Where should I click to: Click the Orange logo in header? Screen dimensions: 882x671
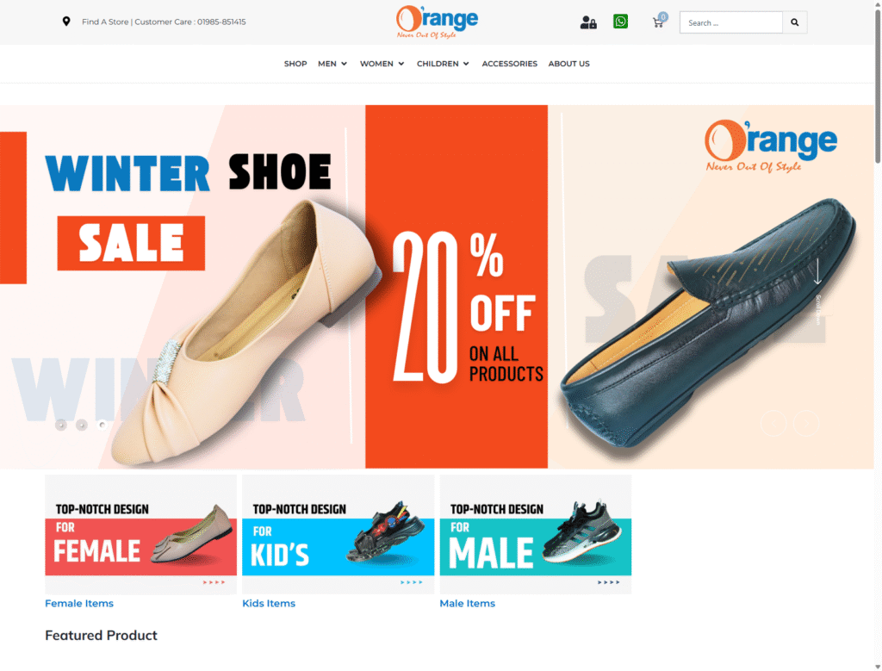pyautogui.click(x=437, y=22)
